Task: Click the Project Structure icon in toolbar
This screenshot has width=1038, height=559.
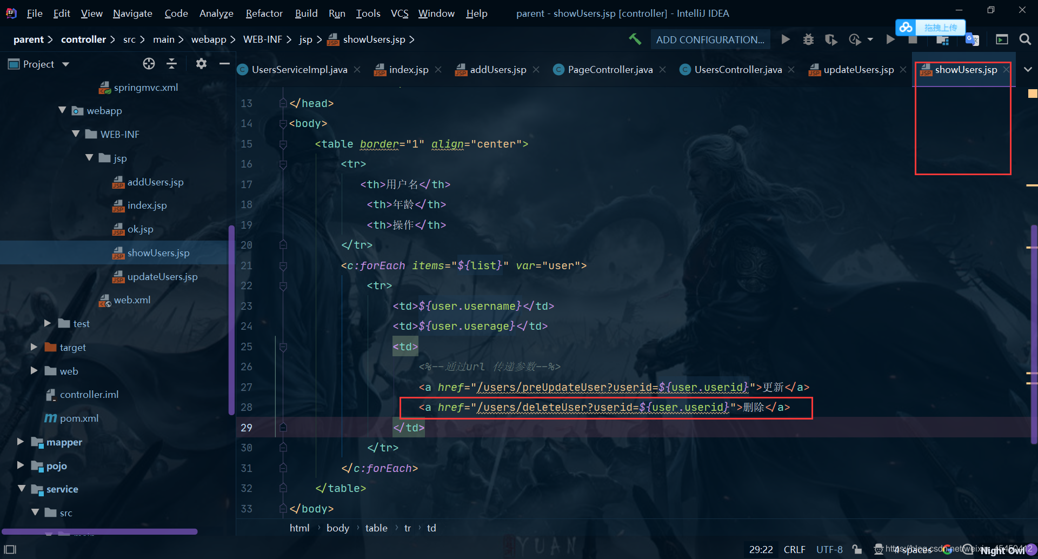Action: pos(942,40)
